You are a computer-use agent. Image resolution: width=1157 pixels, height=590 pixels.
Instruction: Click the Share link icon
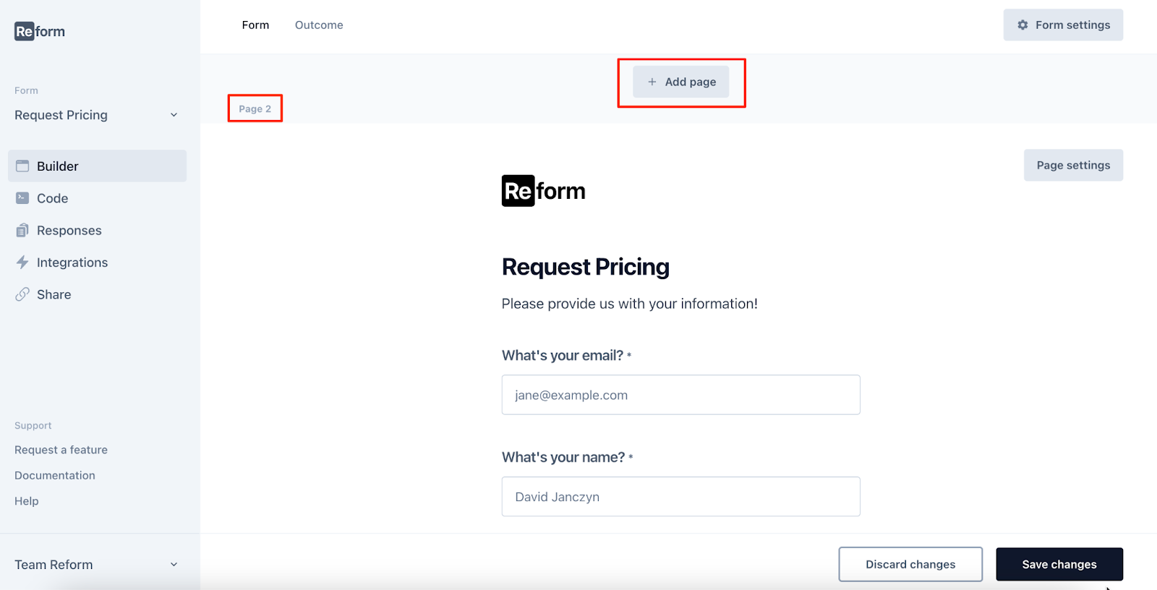pos(22,294)
